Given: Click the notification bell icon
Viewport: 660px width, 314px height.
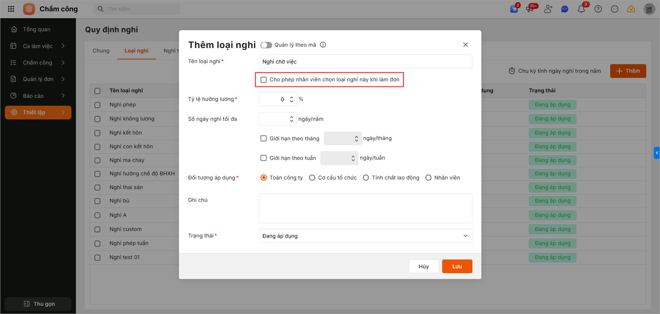Looking at the screenshot, I should pos(581,9).
